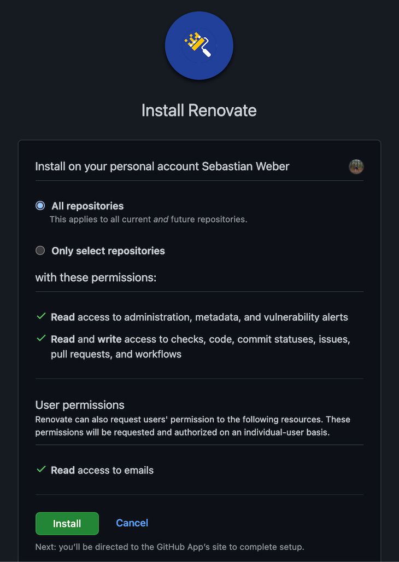Click the bold Read word in permissions list
The width and height of the screenshot is (399, 562).
pos(62,316)
